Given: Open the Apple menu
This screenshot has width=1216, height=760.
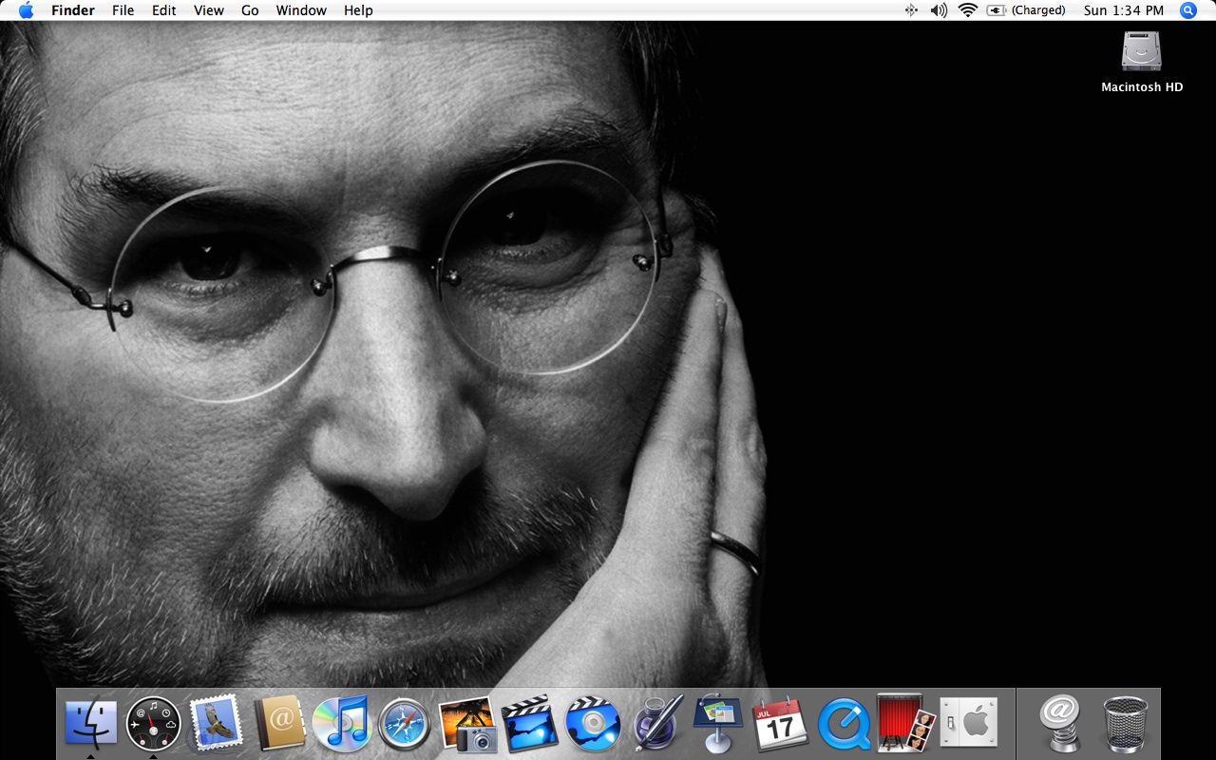Looking at the screenshot, I should point(26,10).
